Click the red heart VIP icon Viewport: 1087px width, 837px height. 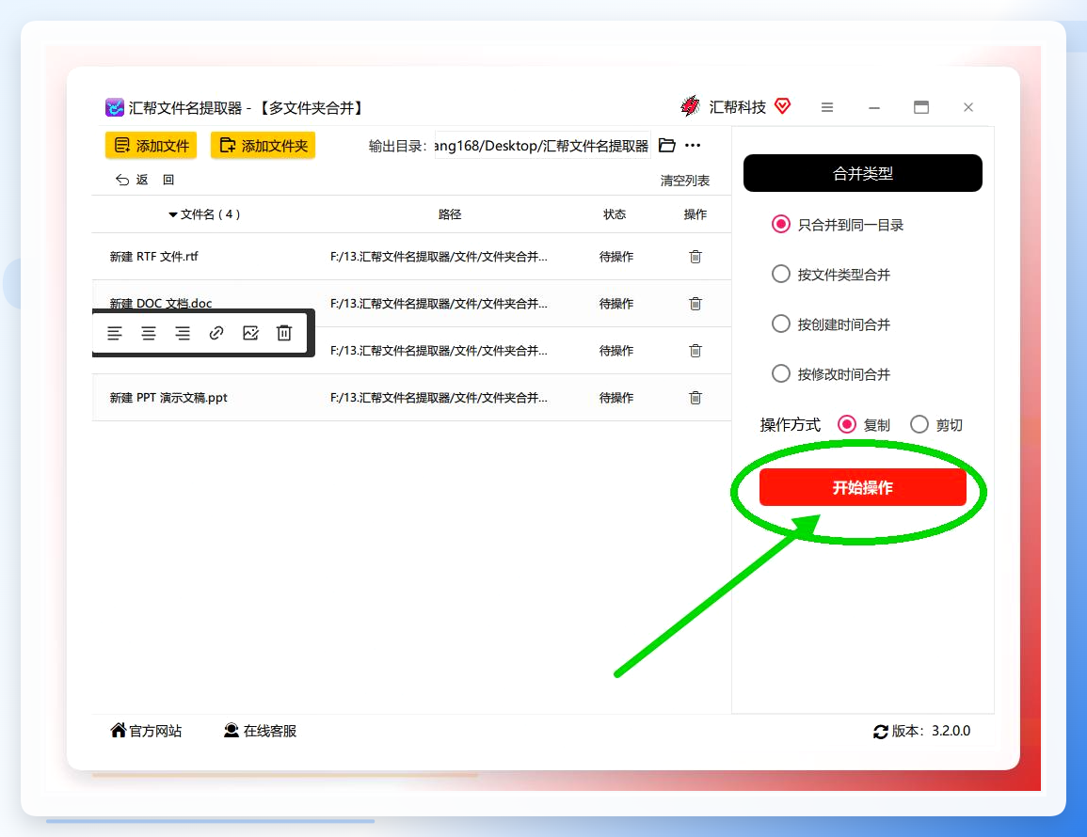(783, 106)
